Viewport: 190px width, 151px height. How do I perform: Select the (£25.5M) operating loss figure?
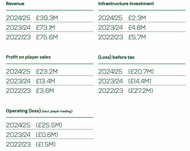point(49,125)
